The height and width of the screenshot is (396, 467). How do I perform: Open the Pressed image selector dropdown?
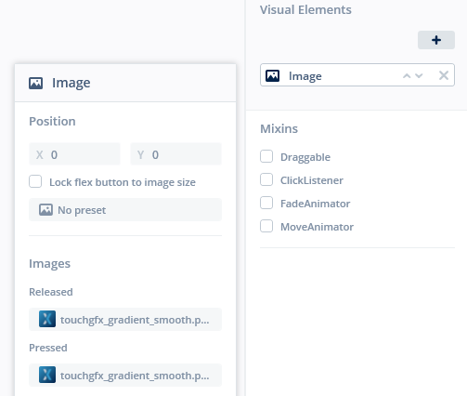pyautogui.click(x=125, y=375)
